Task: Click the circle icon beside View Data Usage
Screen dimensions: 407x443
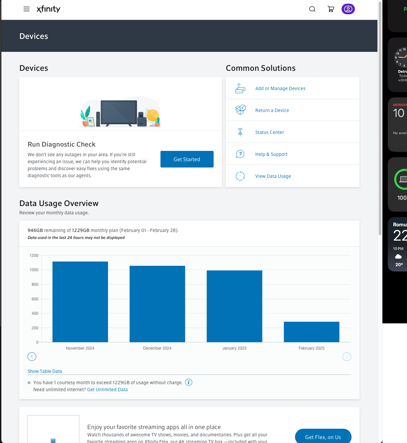Action: click(240, 176)
